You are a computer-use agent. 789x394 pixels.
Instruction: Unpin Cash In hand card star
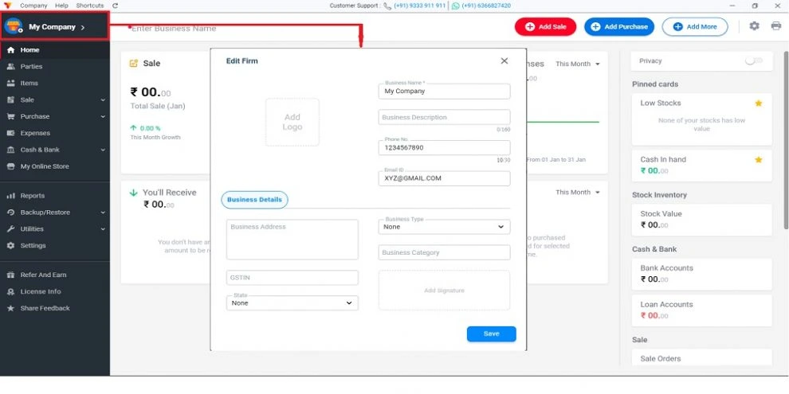click(x=758, y=160)
